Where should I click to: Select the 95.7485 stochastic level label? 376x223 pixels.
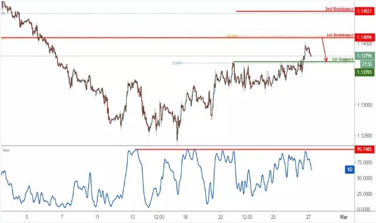tap(364, 149)
